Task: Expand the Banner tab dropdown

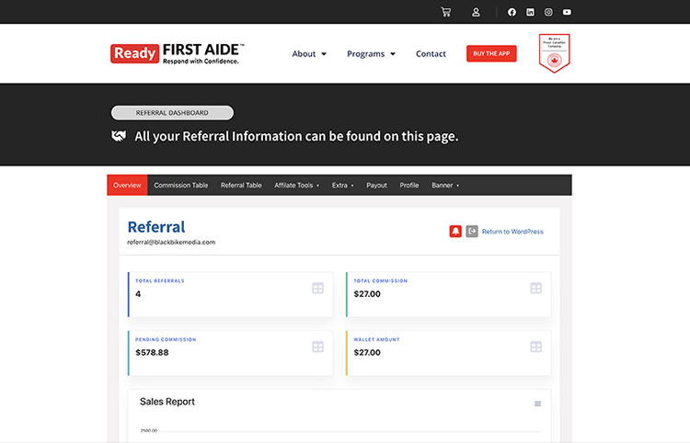Action: pyautogui.click(x=445, y=186)
